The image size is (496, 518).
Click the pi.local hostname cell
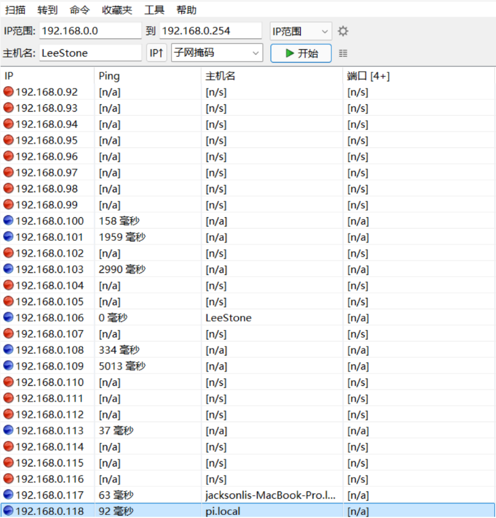point(223,511)
